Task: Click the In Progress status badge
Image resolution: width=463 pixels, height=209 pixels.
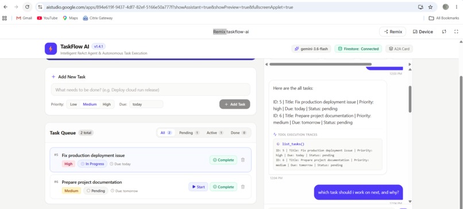Action: tap(92, 164)
